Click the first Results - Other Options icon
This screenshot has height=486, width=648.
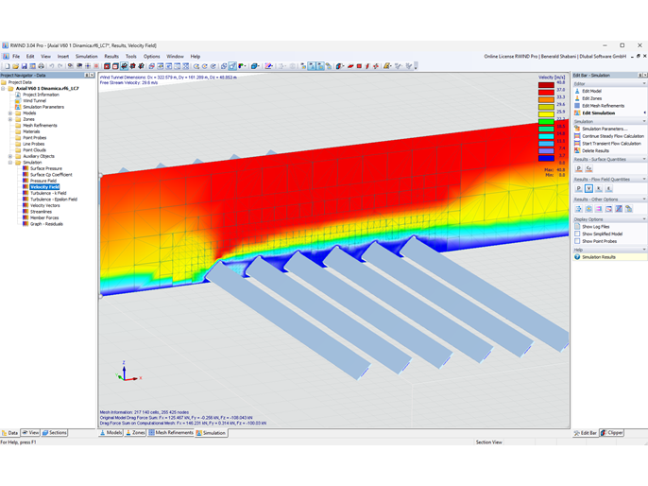point(578,209)
